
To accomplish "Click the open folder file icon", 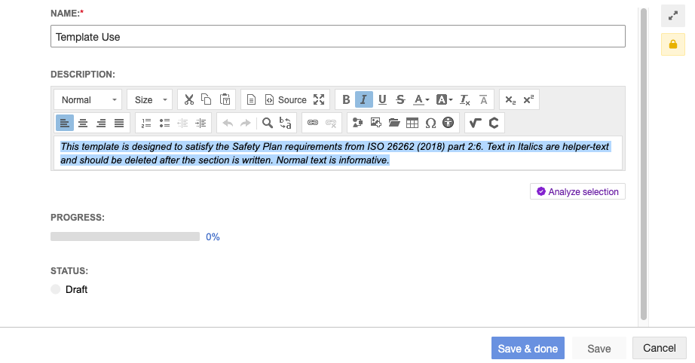I will point(394,123).
